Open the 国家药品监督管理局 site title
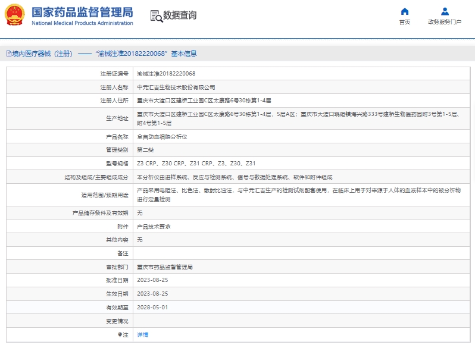 point(82,12)
